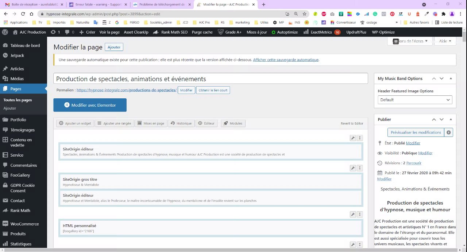
Task: Click the Chrome extensions puzzle icon
Action: click(443, 14)
